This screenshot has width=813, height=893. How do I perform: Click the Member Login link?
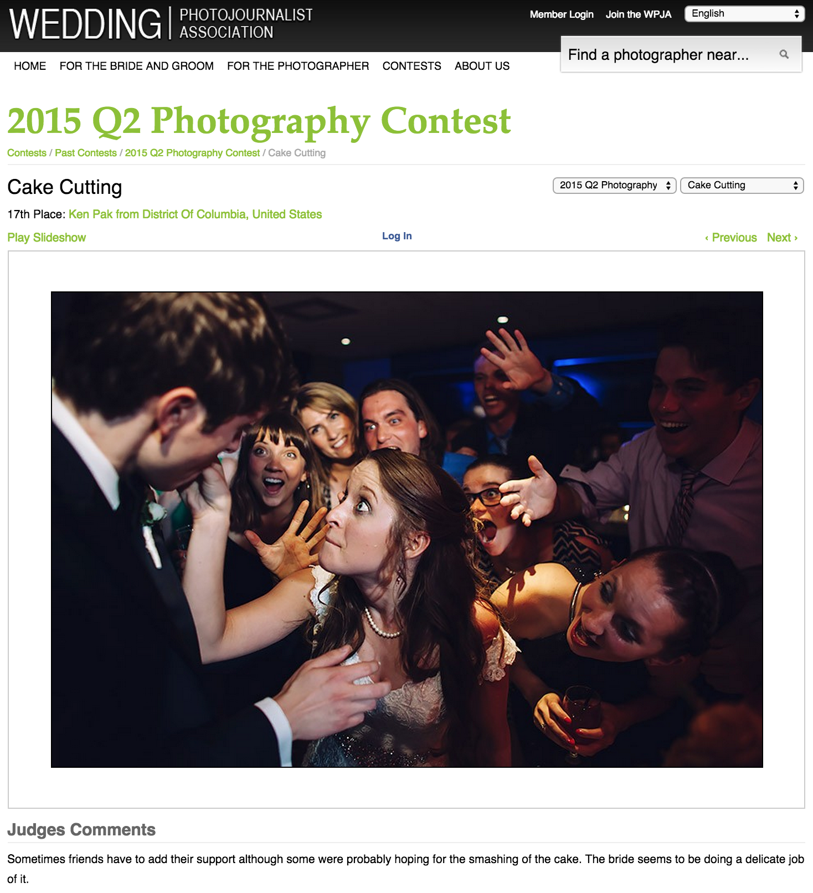click(x=562, y=14)
